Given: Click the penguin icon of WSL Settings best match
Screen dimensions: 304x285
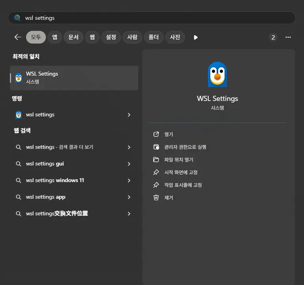Looking at the screenshot, I should [x=19, y=78].
